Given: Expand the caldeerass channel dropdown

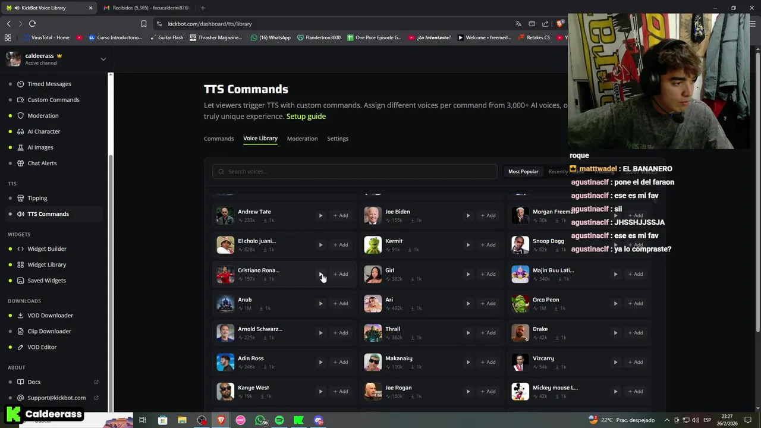Looking at the screenshot, I should coord(103,59).
